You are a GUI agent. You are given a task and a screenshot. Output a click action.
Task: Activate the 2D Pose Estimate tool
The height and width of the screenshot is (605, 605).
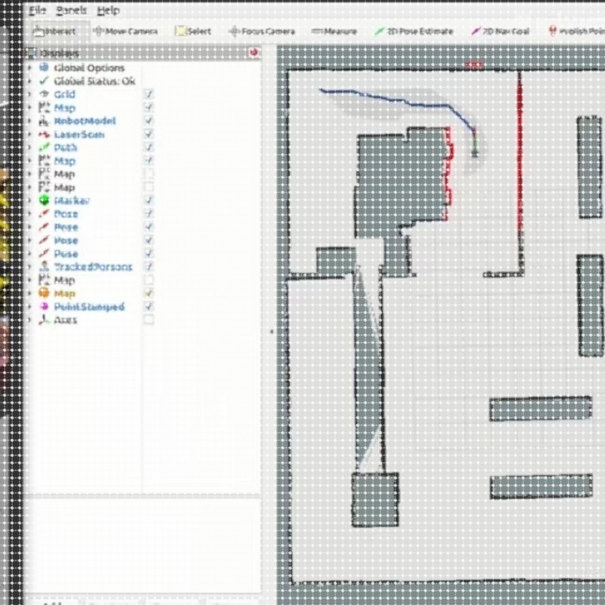coord(414,31)
